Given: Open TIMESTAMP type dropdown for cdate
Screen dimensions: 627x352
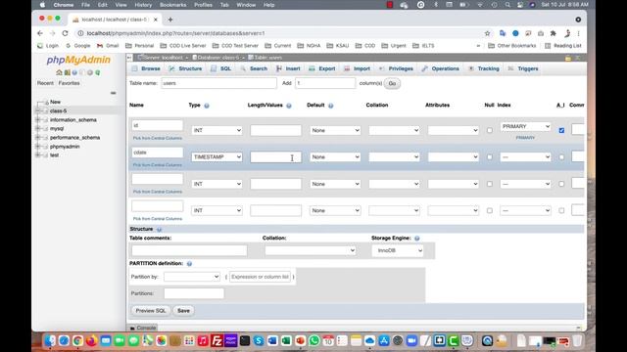Looking at the screenshot, I should click(x=217, y=157).
